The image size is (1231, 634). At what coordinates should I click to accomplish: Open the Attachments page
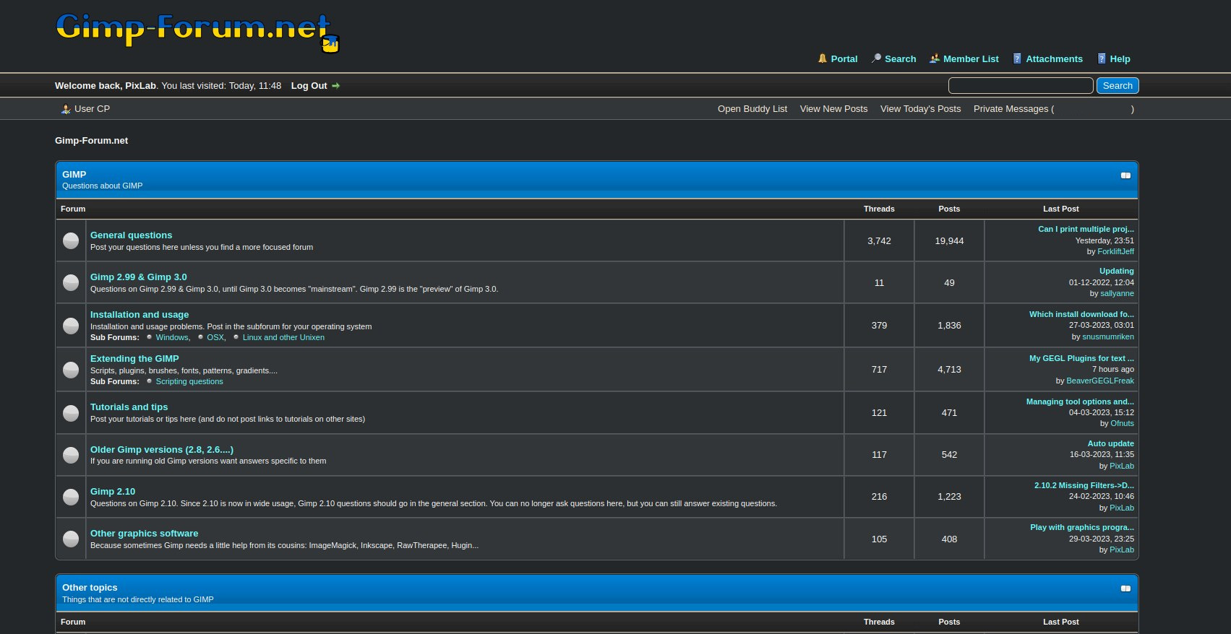pyautogui.click(x=1054, y=59)
